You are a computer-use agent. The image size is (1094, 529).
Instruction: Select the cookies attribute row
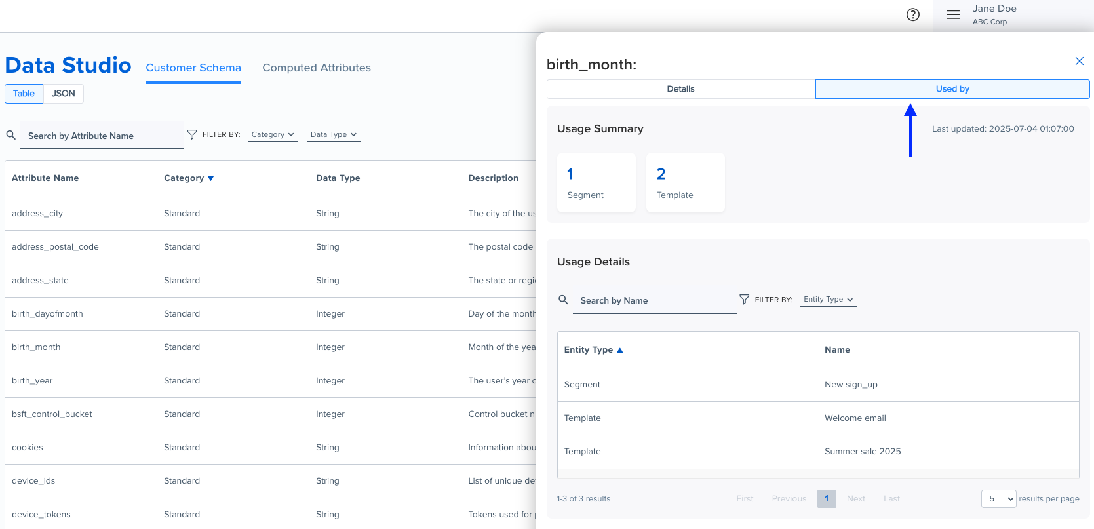(x=271, y=448)
